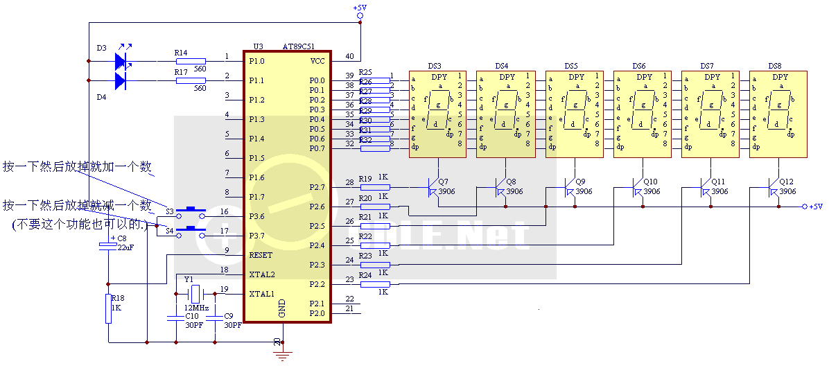Select the RESET pin label on U3
Image resolution: width=829 pixels, height=368 pixels.
tap(261, 255)
